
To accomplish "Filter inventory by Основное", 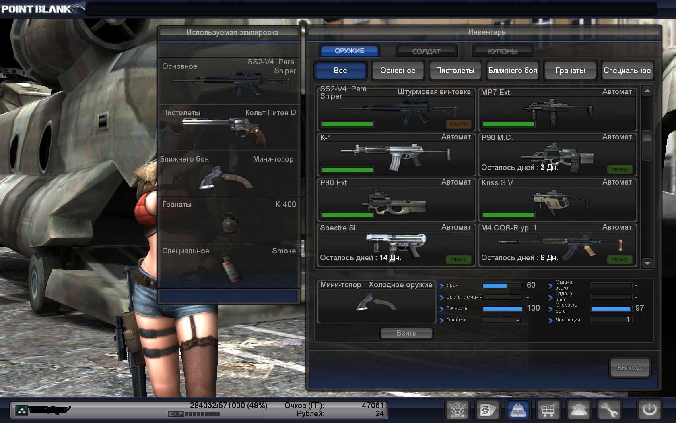I will (x=398, y=70).
